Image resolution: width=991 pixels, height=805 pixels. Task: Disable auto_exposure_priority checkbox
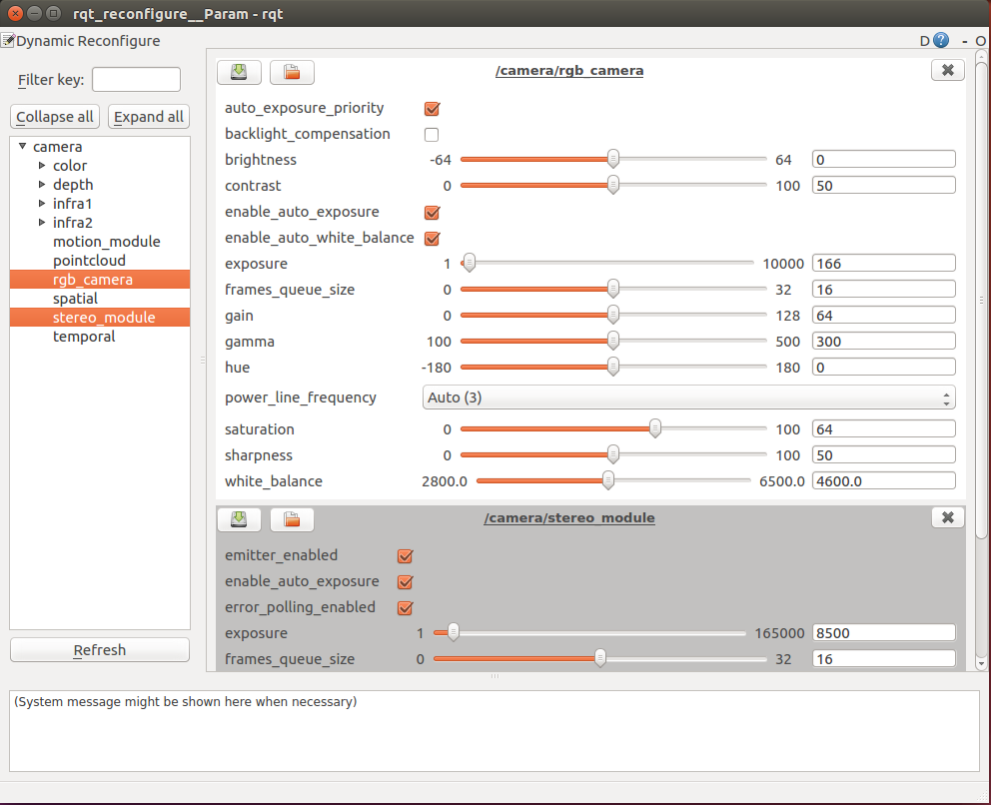(433, 109)
